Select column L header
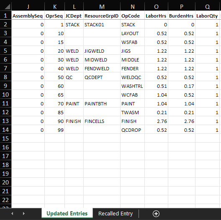The width and height of the screenshot is (221, 220). pos(74,6)
